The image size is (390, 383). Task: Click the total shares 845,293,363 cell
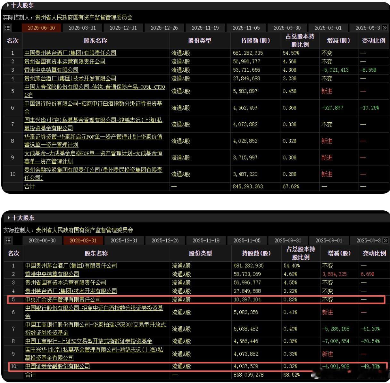pos(248,186)
